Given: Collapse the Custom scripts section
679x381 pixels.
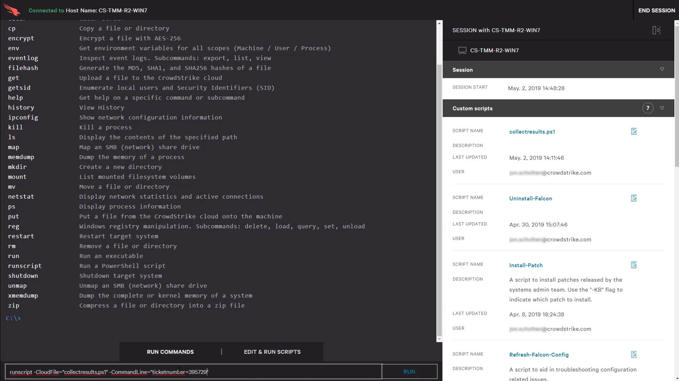Looking at the screenshot, I should (x=662, y=108).
